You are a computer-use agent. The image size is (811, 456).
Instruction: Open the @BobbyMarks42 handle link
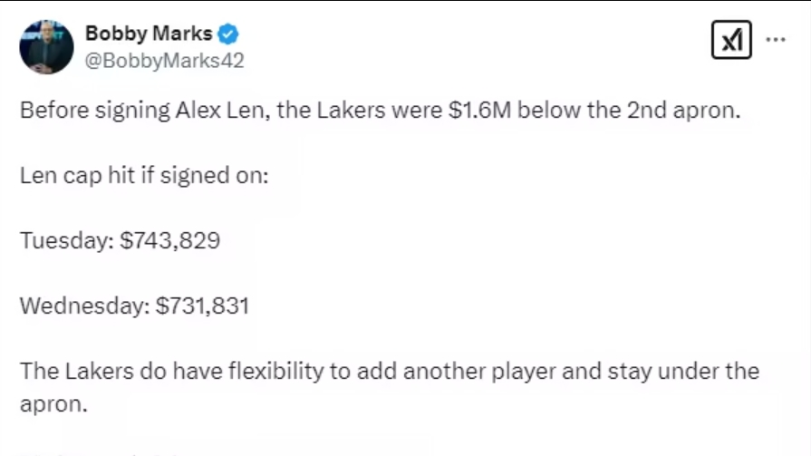164,61
